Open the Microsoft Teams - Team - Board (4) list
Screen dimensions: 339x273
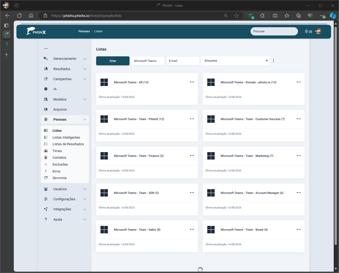244,230
